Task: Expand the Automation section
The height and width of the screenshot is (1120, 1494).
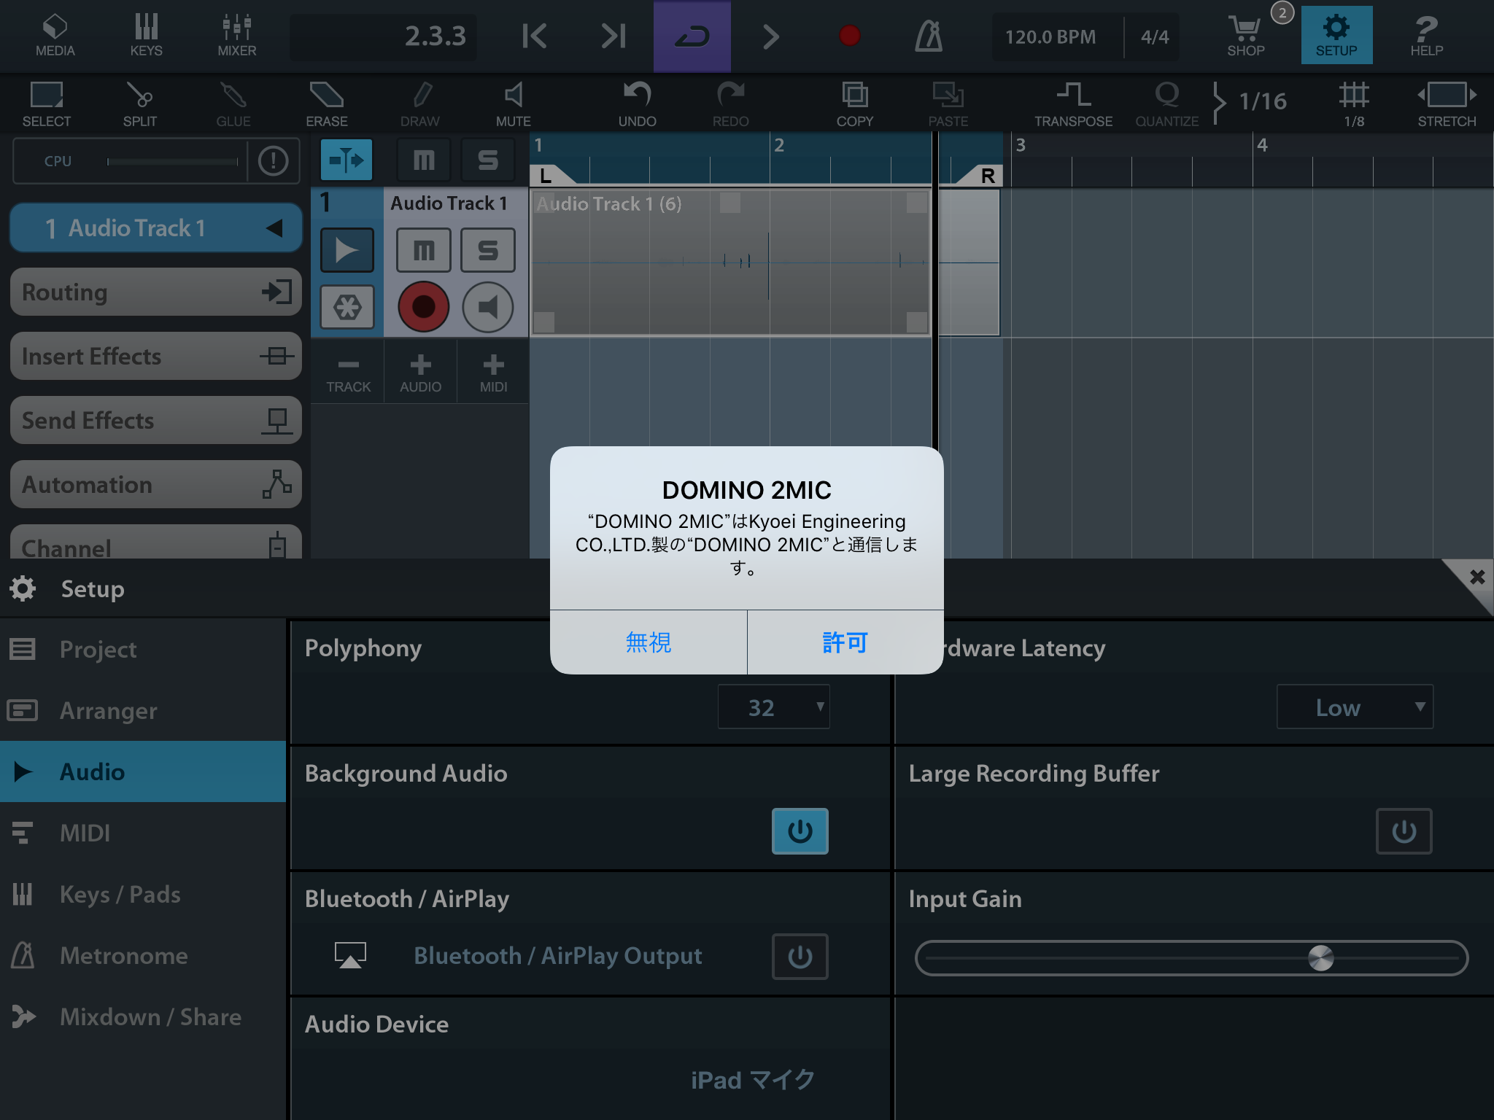Action: [x=155, y=485]
